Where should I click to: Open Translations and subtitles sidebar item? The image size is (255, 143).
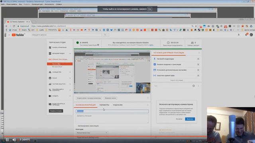tap(56, 90)
